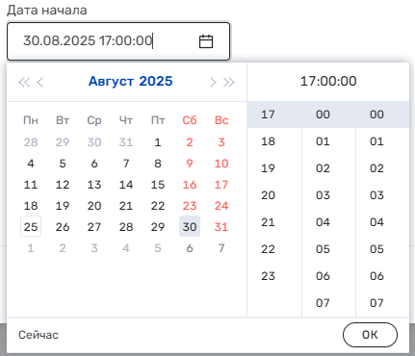The width and height of the screenshot is (415, 356).
Task: Select August 31 in the calendar
Action: 221,226
